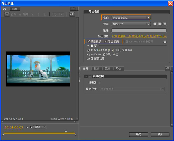This screenshot has height=141, width=174.
Task: Click the 确定 button
Action: [139, 135]
